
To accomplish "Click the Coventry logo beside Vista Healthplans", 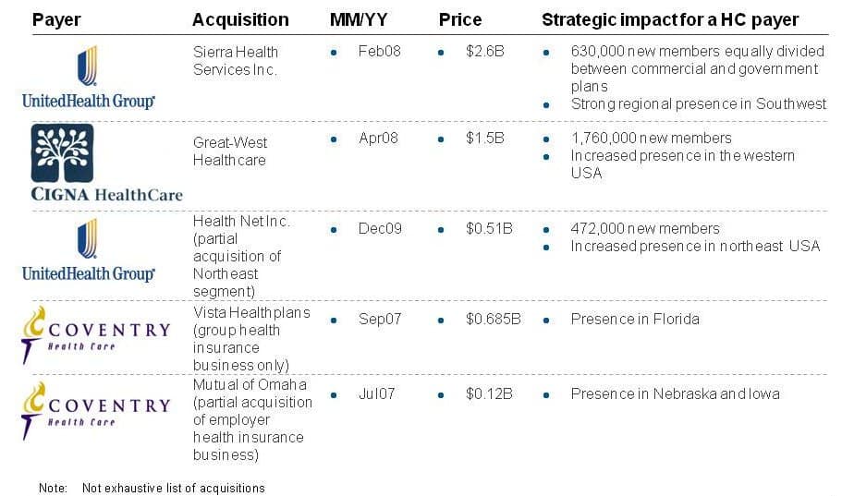I will click(x=96, y=335).
